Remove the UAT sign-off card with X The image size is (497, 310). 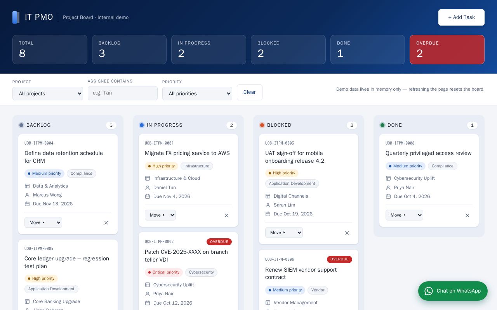347,233
